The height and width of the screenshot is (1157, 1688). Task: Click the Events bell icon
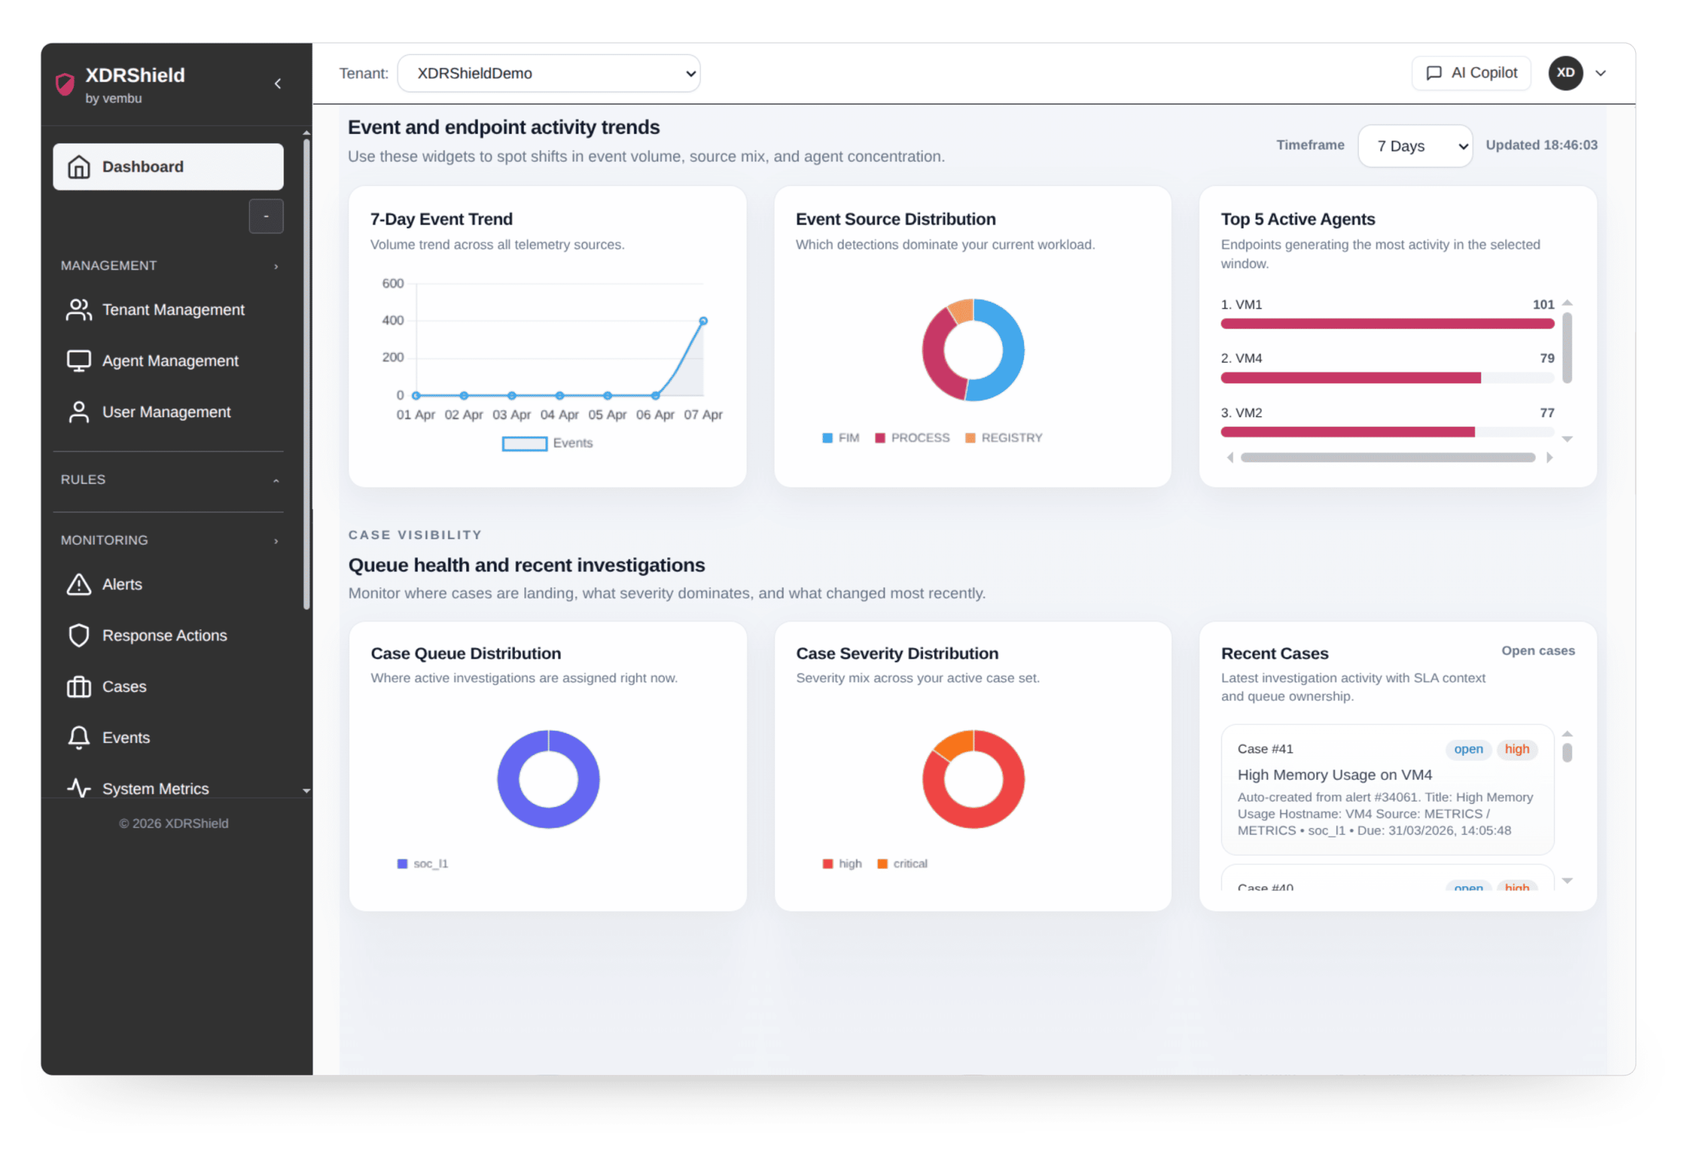(x=78, y=737)
